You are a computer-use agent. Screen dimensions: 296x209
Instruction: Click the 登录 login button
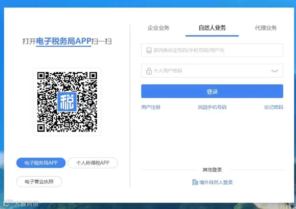(212, 91)
